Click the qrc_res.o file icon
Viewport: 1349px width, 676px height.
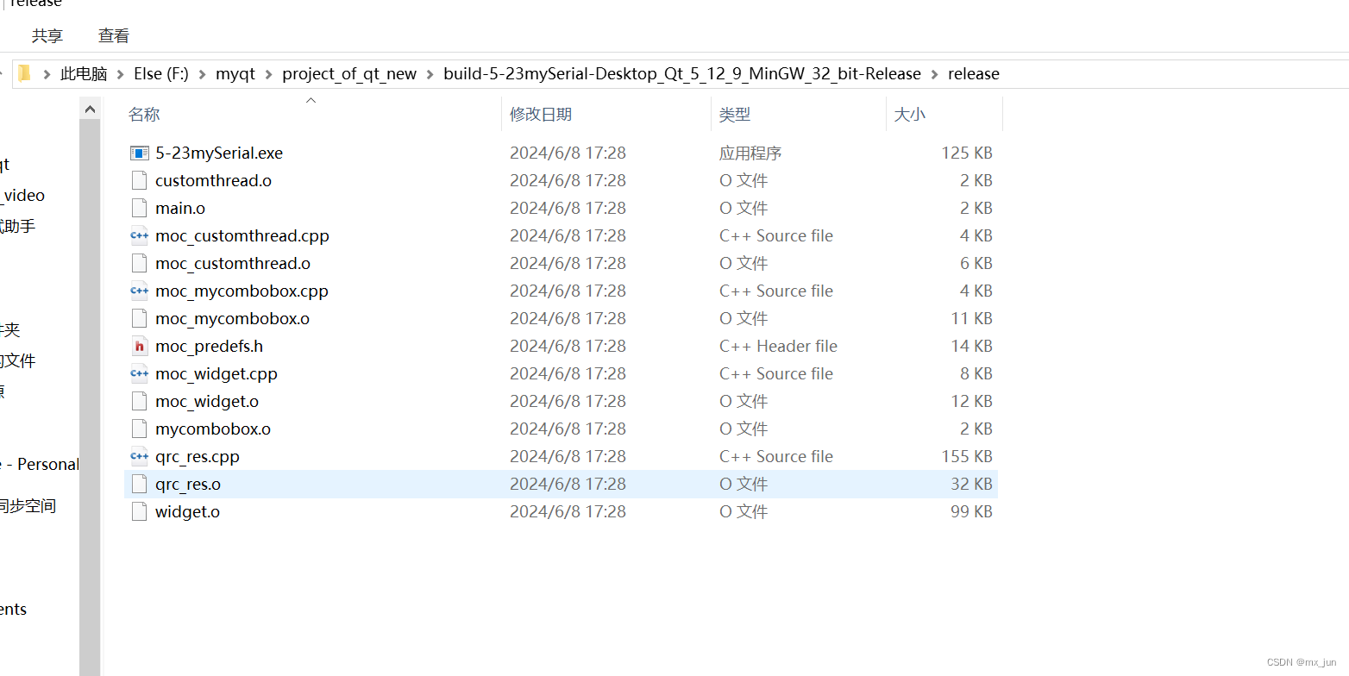click(x=139, y=484)
